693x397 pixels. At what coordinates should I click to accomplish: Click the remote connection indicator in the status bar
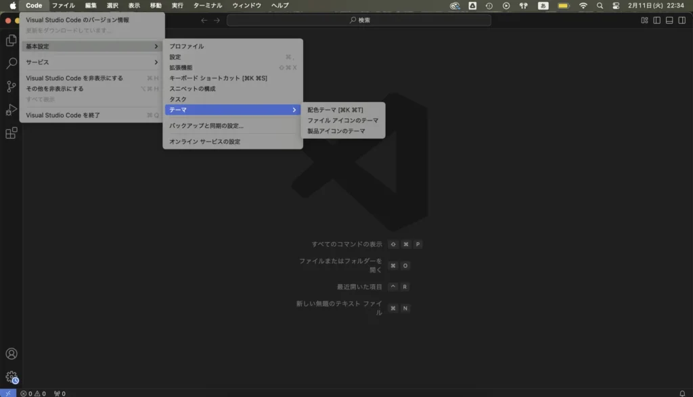coord(7,391)
